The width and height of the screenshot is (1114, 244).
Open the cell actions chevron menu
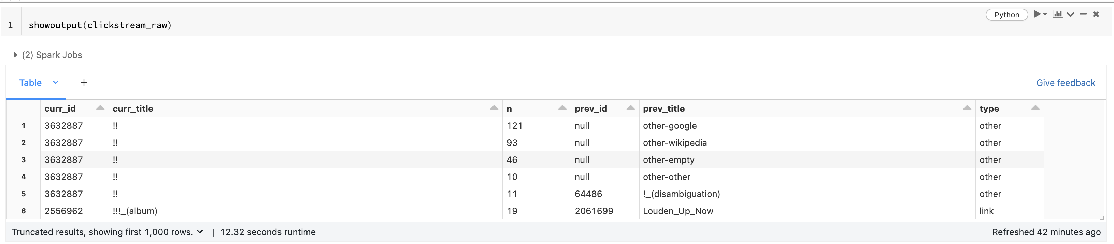[1070, 14]
